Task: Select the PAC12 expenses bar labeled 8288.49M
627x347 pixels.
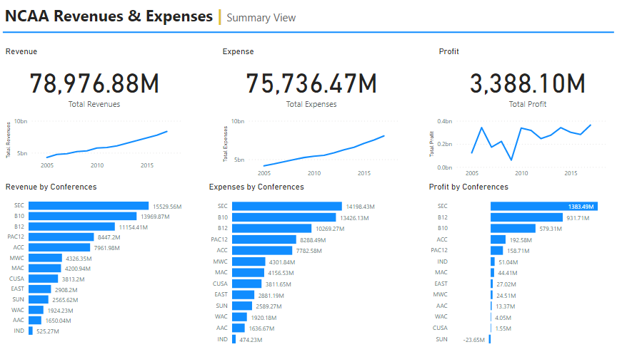Action: click(264, 239)
